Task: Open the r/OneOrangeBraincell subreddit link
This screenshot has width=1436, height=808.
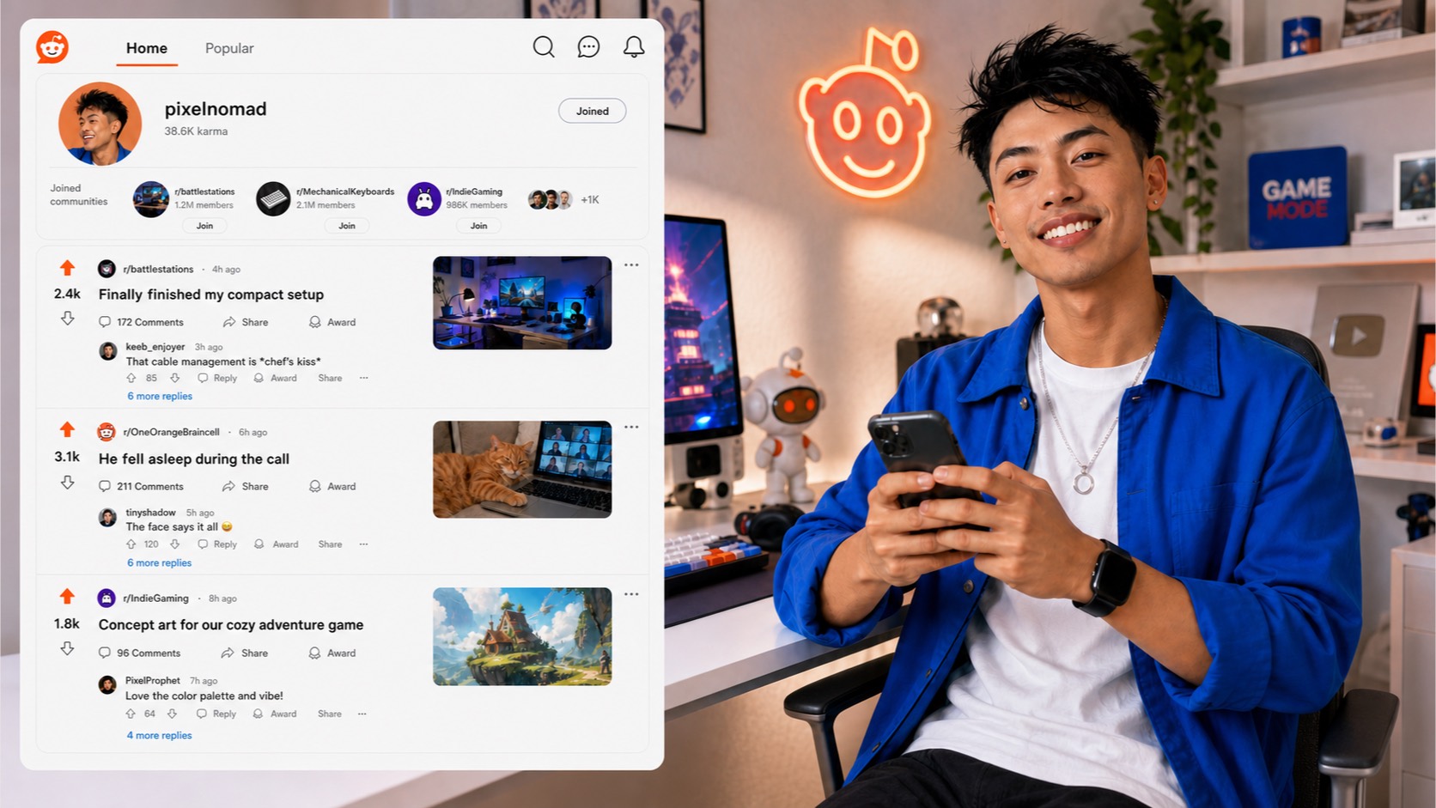Action: click(171, 432)
